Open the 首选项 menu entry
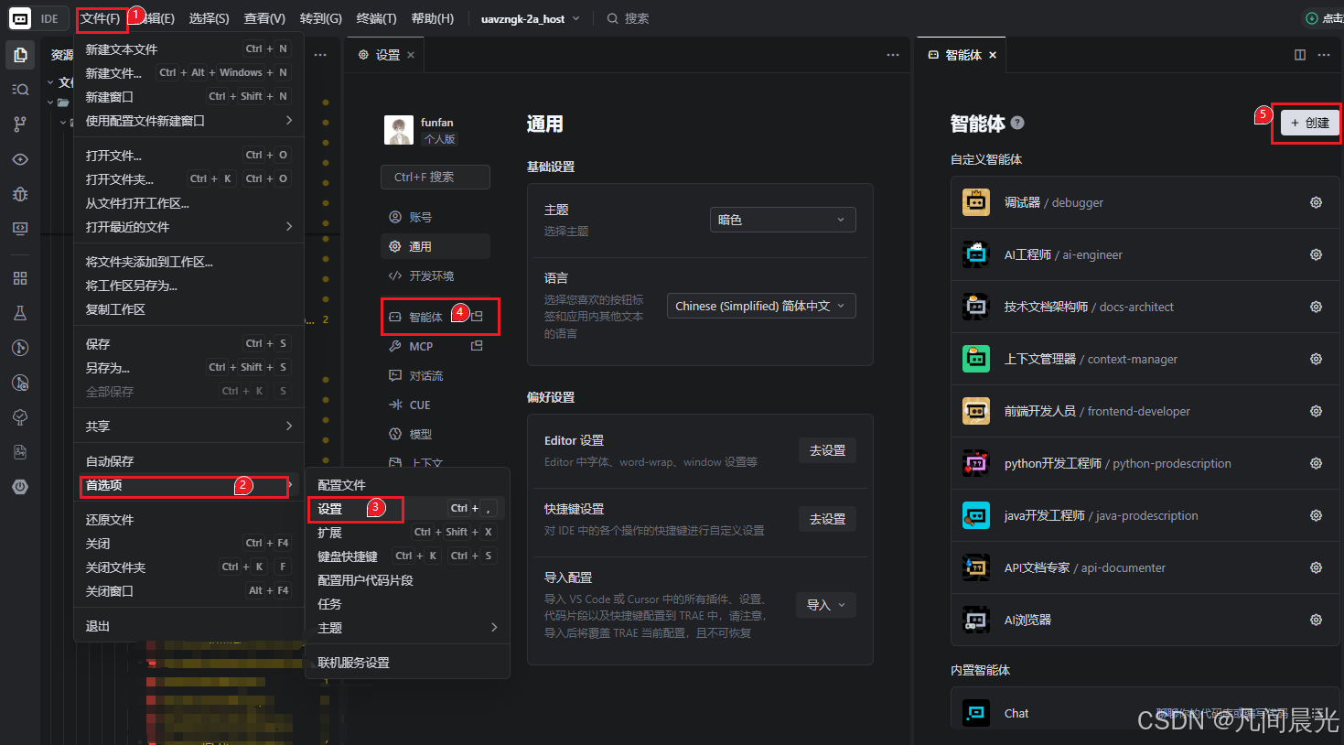 point(188,485)
